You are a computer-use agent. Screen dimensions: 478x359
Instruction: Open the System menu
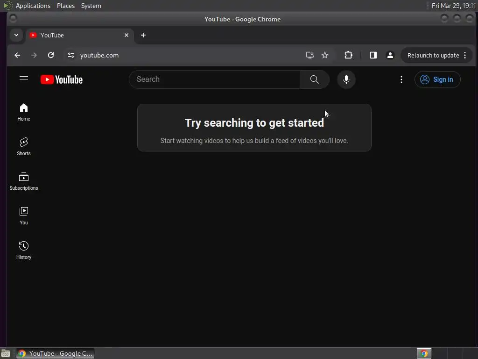click(x=91, y=6)
